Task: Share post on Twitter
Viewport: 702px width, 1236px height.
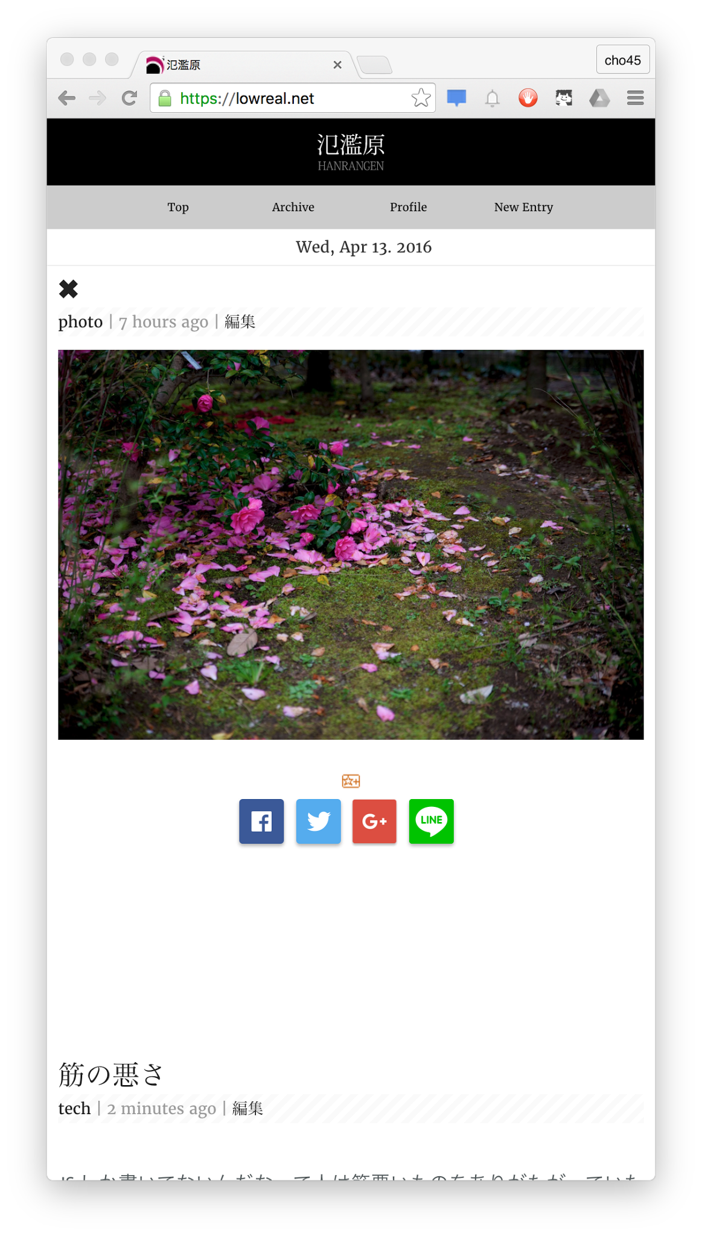Action: 318,821
